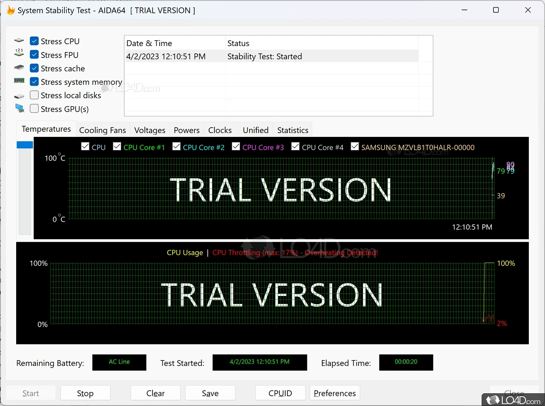Screen dimensions: 545x406
Task: Click the CPU Throttling overheating warning text
Action: click(295, 252)
